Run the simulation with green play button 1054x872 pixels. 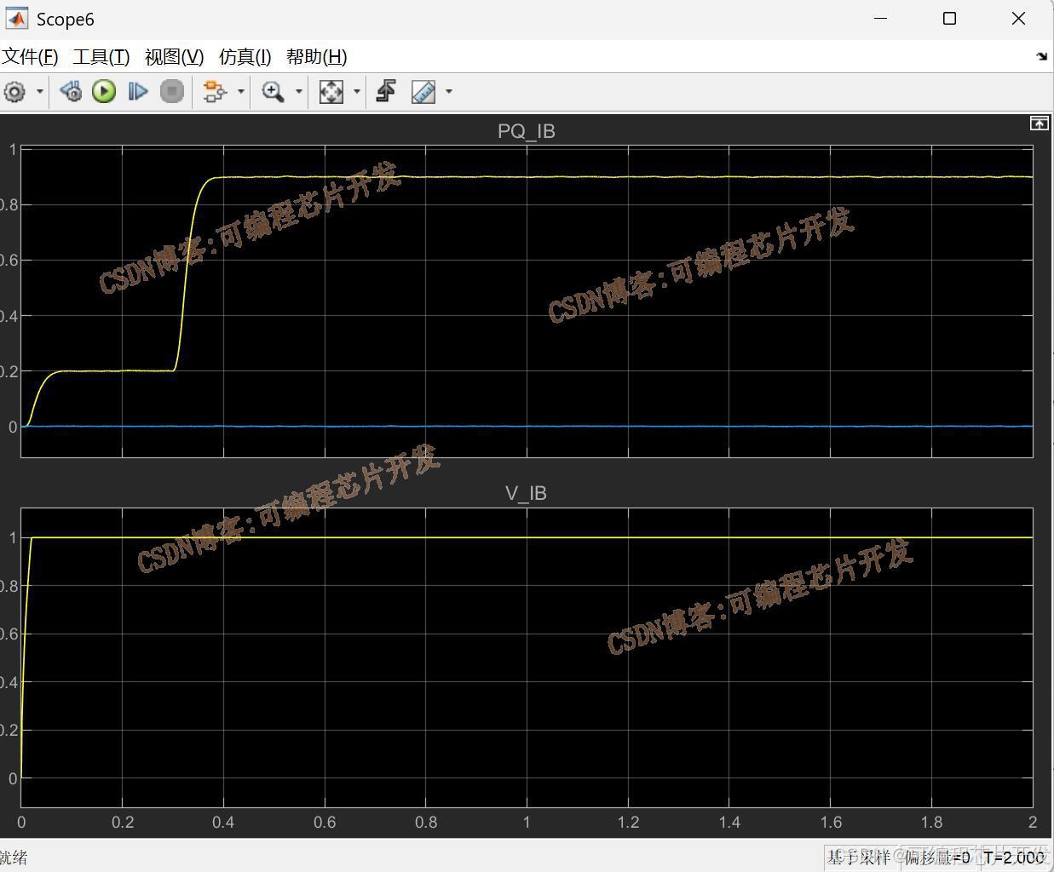point(104,91)
